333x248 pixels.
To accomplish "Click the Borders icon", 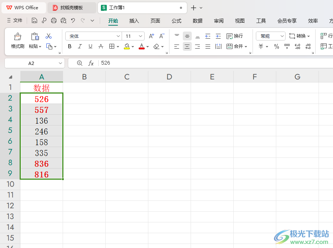I will [x=112, y=46].
